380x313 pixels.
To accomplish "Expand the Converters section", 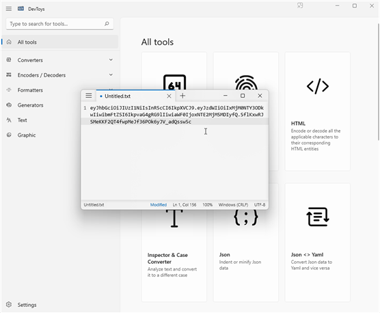I will coord(59,60).
